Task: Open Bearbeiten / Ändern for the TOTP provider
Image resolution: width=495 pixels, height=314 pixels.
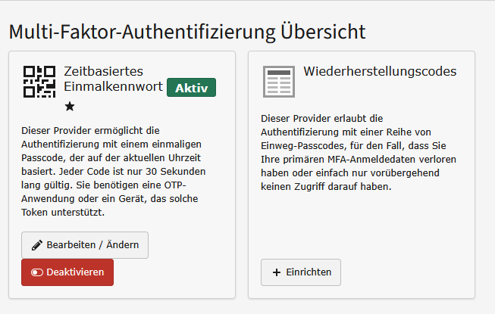Action: [x=85, y=245]
